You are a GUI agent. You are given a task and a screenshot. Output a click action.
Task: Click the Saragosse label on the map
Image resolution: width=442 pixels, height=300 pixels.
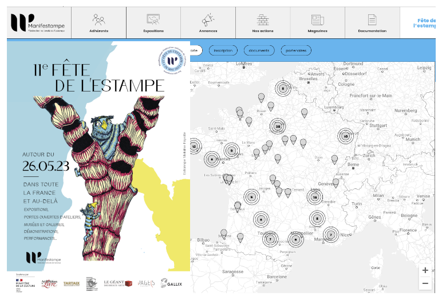[x=232, y=272]
